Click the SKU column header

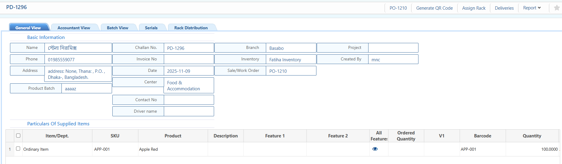coord(115,136)
